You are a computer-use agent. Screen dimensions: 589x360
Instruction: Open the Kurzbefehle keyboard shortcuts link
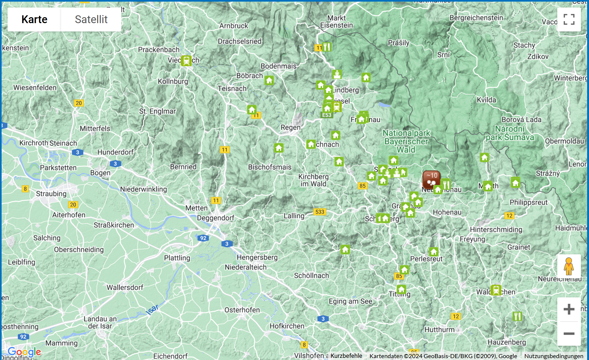346,356
